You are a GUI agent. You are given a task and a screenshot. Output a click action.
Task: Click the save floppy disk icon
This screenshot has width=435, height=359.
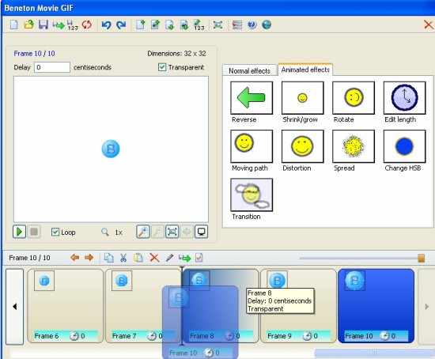(x=43, y=25)
